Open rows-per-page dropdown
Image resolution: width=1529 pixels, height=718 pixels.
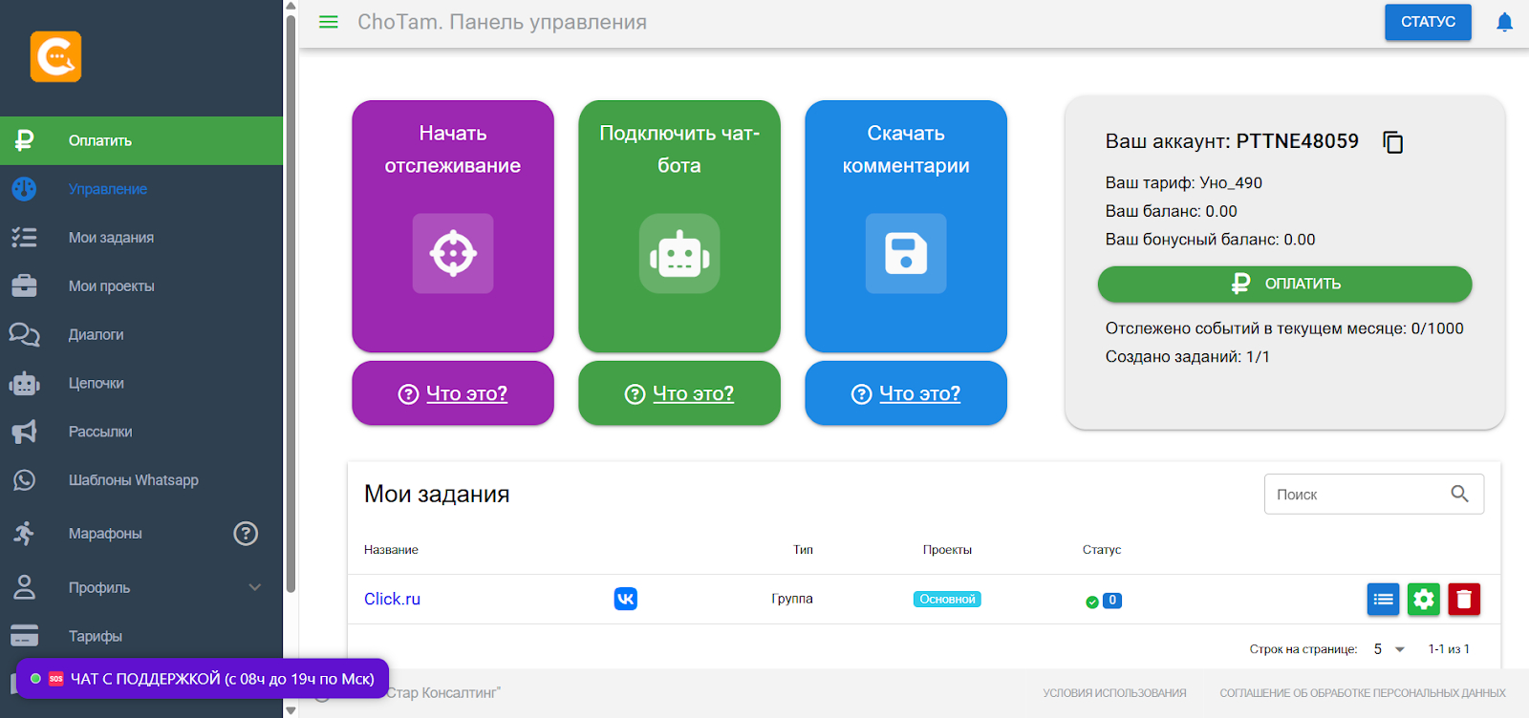[1389, 649]
